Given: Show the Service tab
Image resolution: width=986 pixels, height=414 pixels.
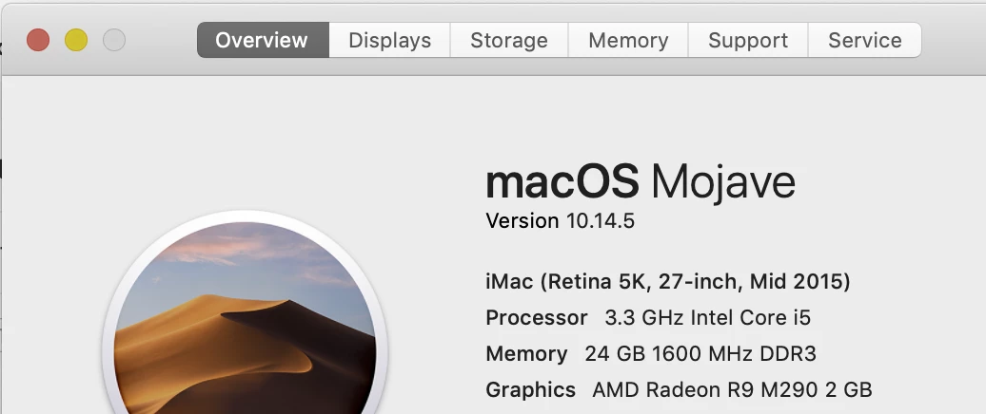Looking at the screenshot, I should tap(864, 40).
